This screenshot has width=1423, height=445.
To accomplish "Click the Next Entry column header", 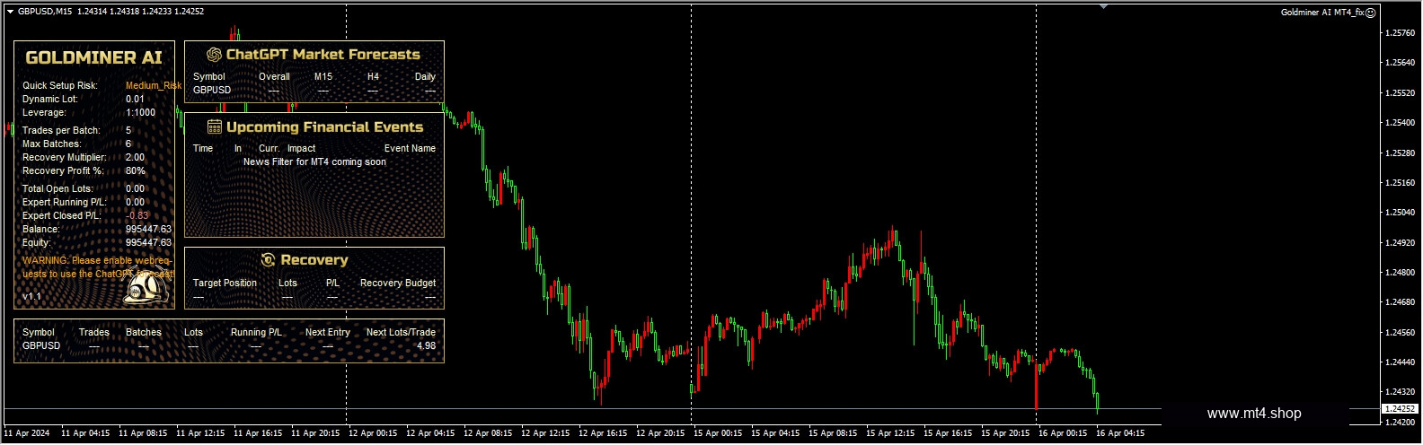I will pyautogui.click(x=328, y=332).
